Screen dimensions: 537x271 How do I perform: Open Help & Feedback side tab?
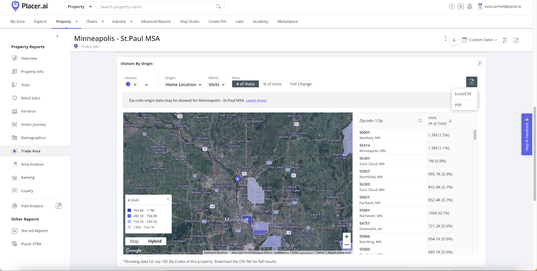[x=527, y=134]
